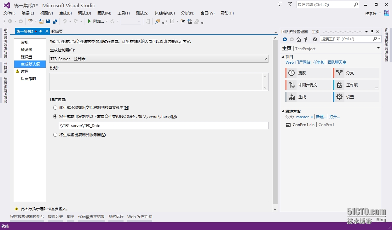Viewport: 392px width, 230px height.
Task: Click the 新建... solution link
Action: 321,117
